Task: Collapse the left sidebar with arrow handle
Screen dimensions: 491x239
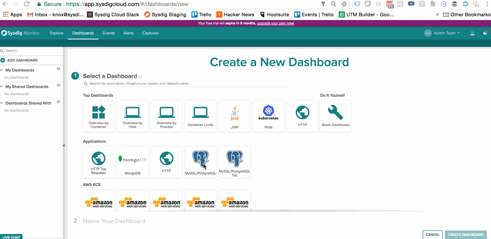Action: 64,145
